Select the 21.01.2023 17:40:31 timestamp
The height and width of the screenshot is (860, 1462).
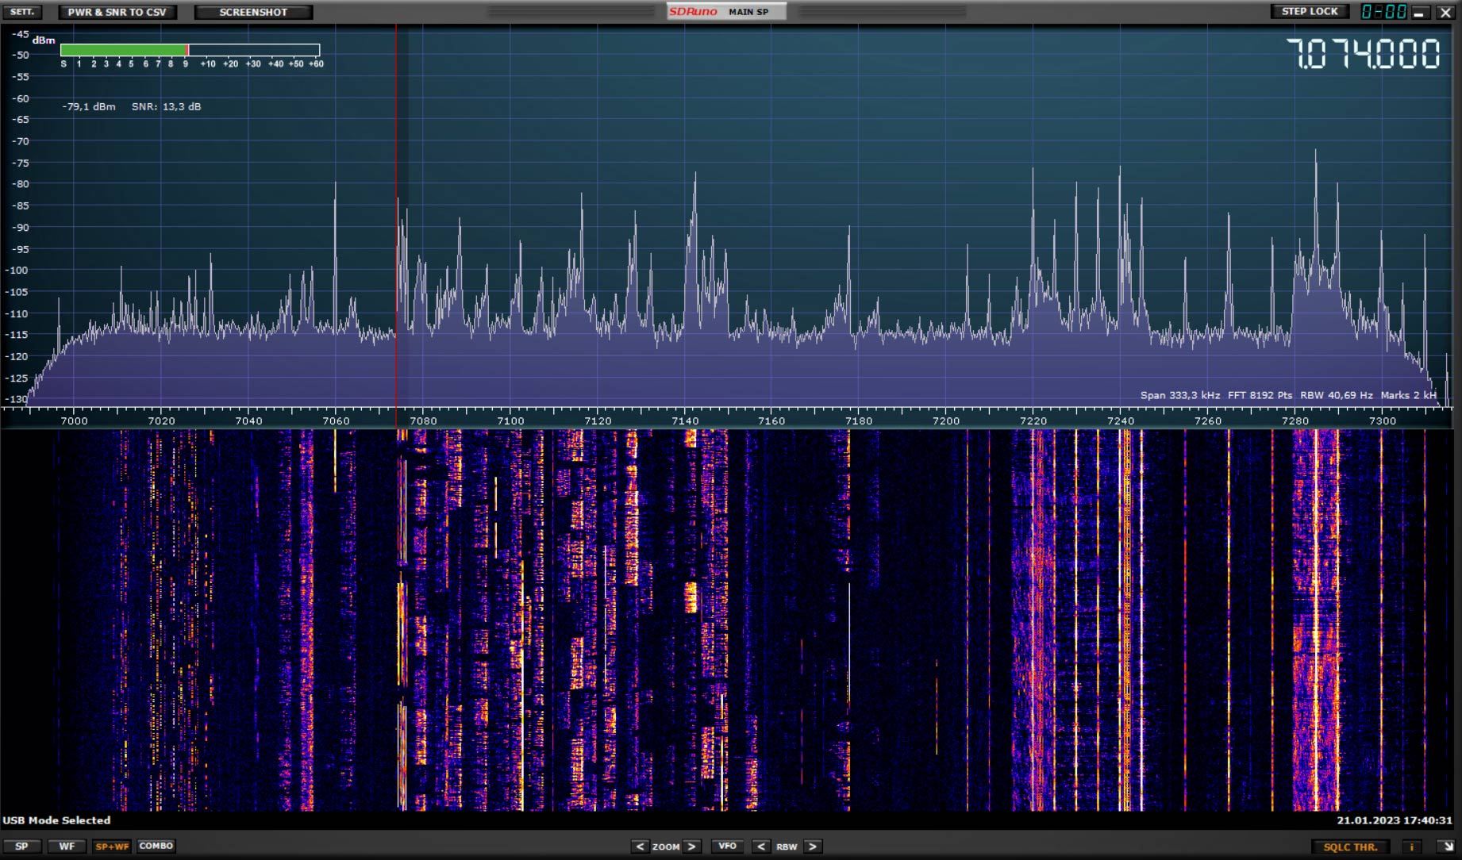tap(1395, 820)
